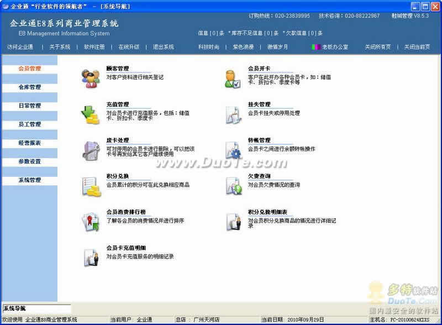Click the 鞋城管理 V8.5.3 version label

coord(410,16)
